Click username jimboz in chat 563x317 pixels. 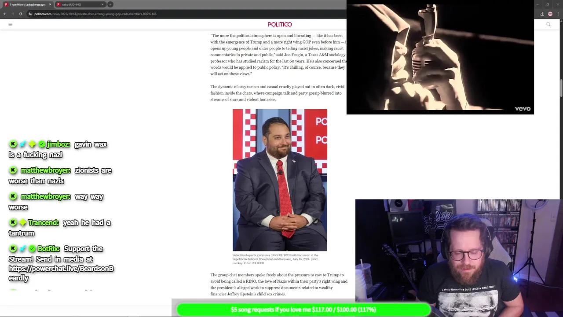point(58,144)
